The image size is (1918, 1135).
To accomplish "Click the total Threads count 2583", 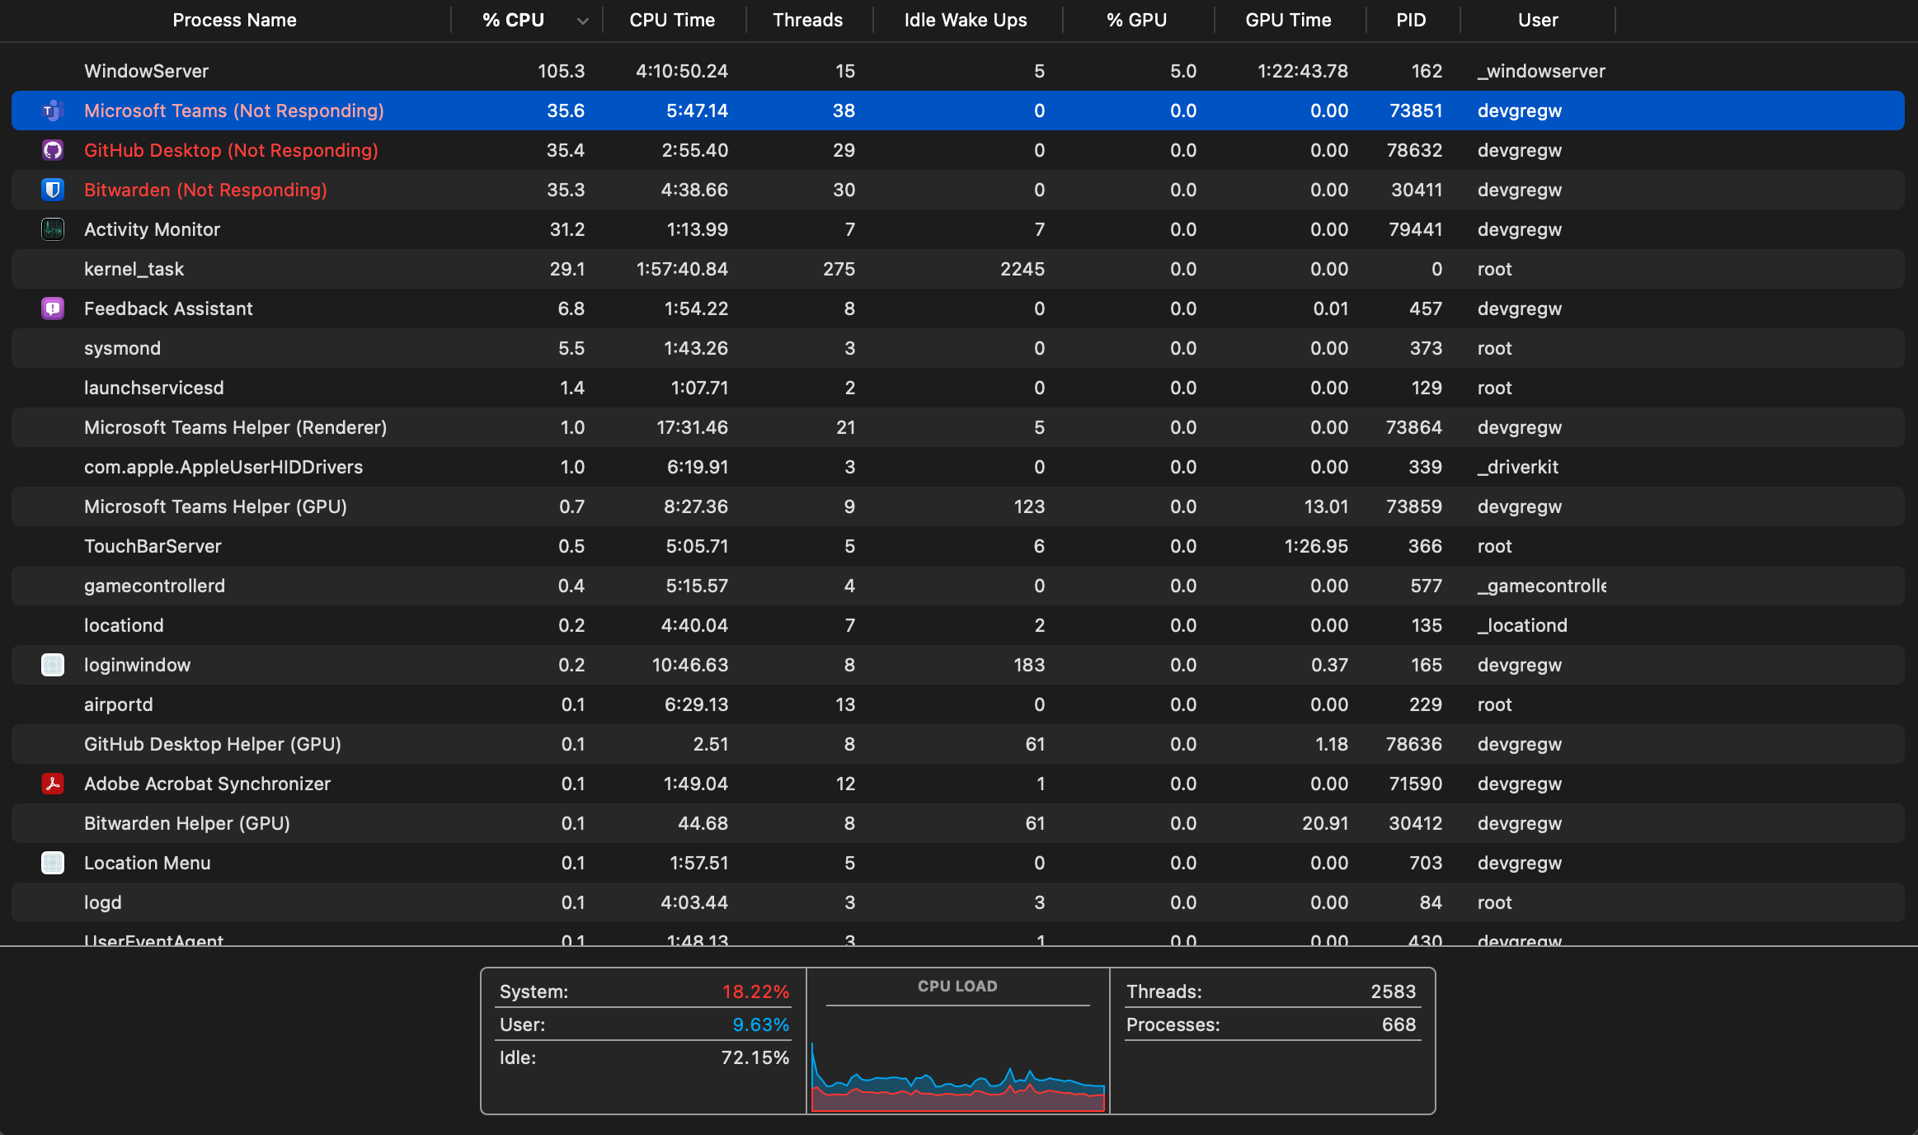I will tap(1393, 991).
